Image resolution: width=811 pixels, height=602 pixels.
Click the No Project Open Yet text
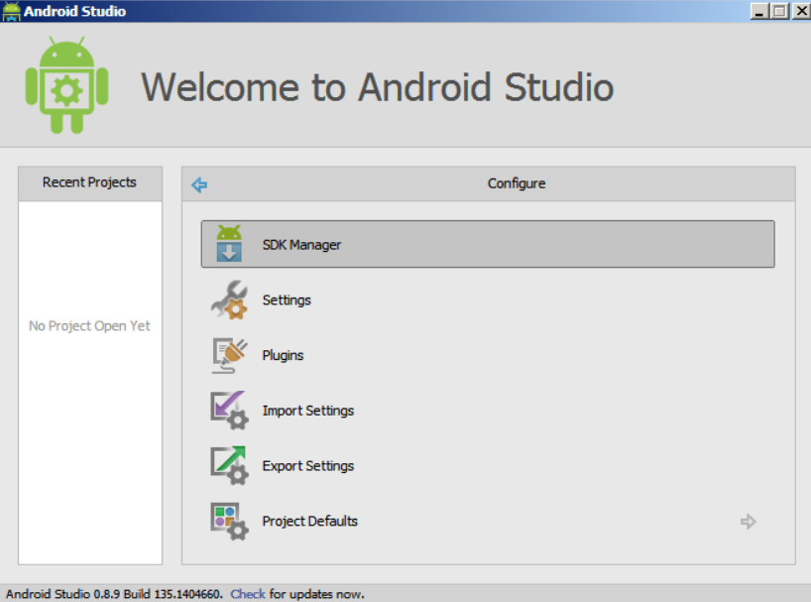pyautogui.click(x=89, y=326)
